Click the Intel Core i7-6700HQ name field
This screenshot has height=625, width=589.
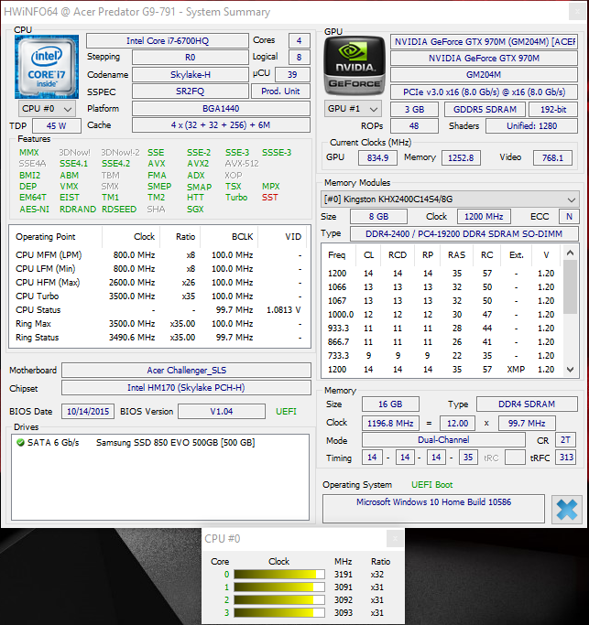point(168,40)
